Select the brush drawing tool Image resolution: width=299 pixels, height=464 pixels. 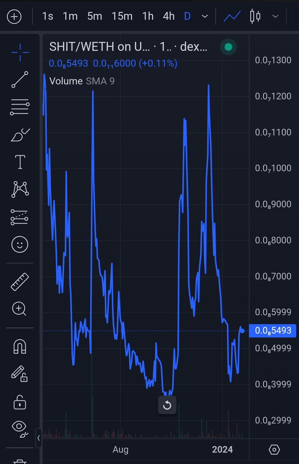20,135
